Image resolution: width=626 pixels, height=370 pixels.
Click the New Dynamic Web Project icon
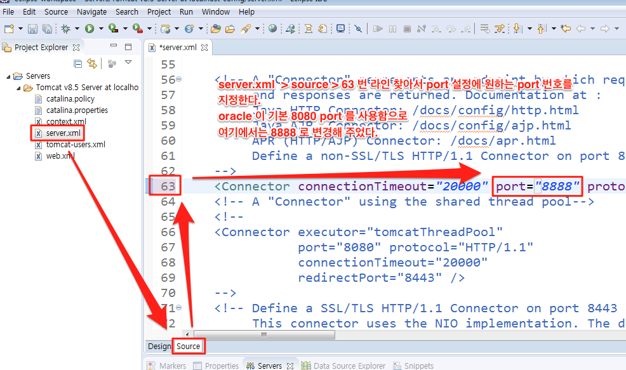pyautogui.click(x=165, y=29)
